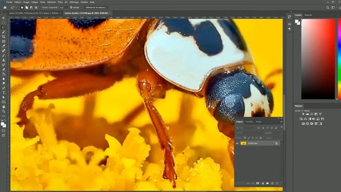This screenshot has height=192, width=341.
Task: Select the Zoom tool
Action: click(x=4, y=111)
